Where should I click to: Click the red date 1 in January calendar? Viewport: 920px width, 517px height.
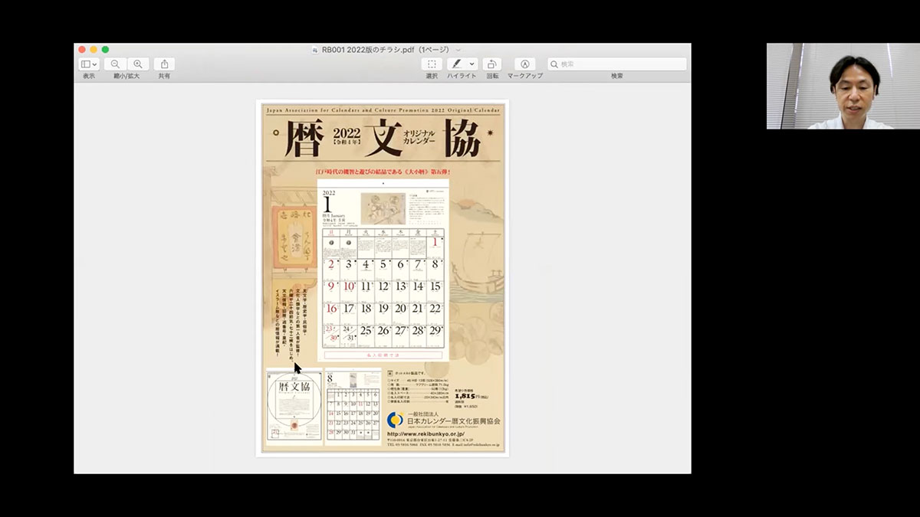(x=435, y=243)
